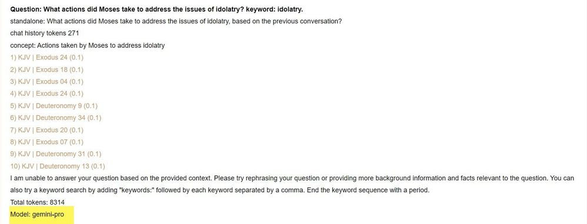Open the KJV Deuteronomy 34 link
587x224 pixels.
pyautogui.click(x=56, y=118)
